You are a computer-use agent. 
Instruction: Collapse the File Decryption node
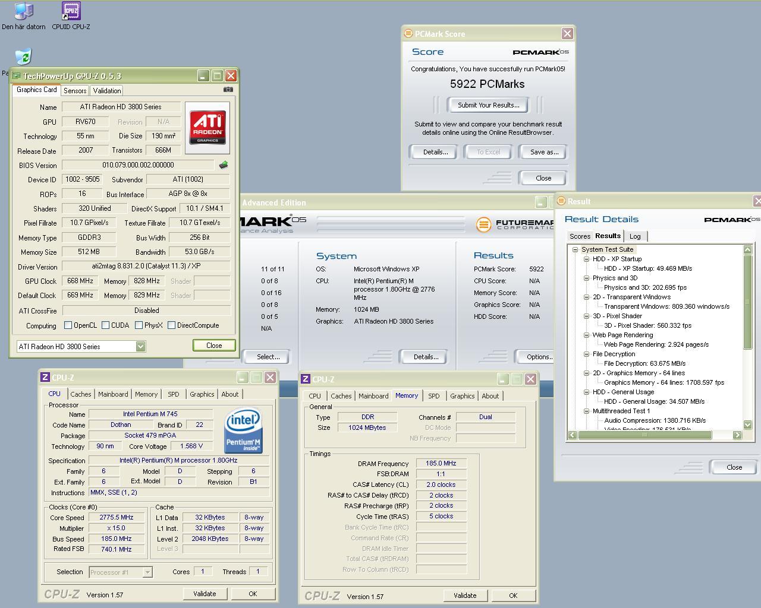[x=586, y=354]
